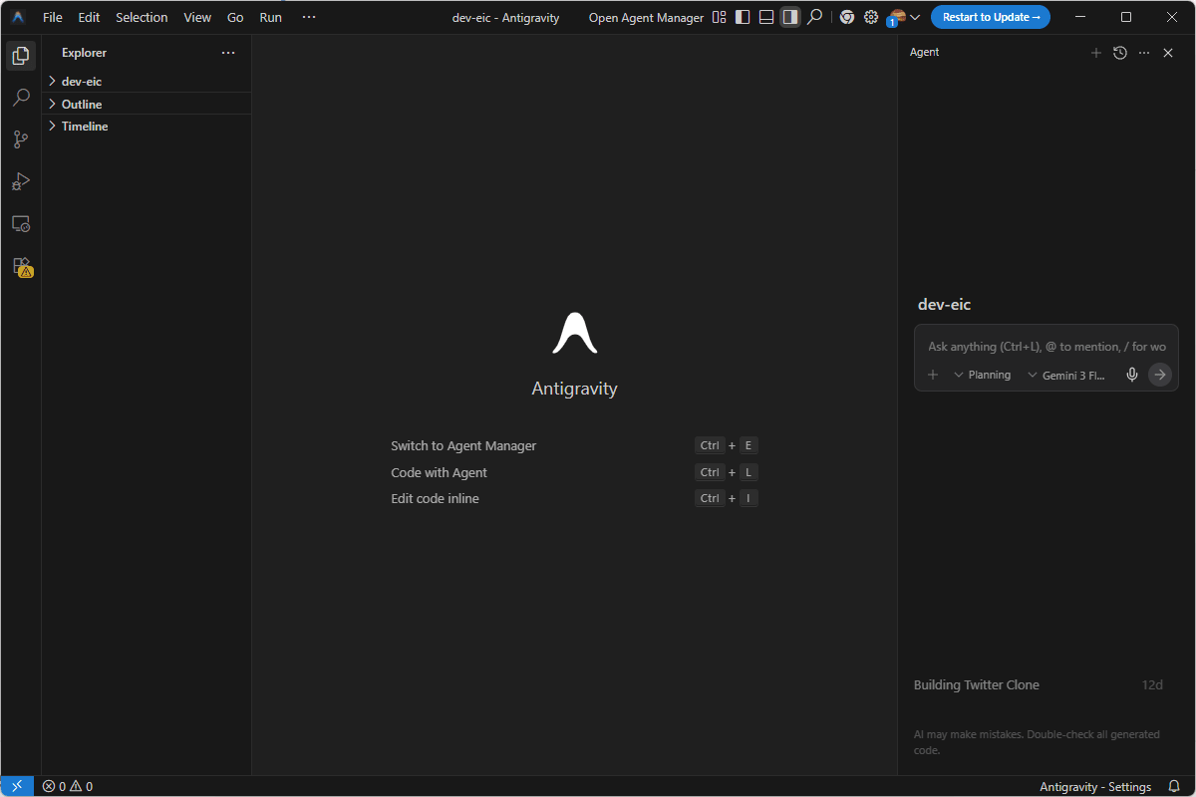Viewport: 1196px width, 797px height.
Task: Click the Restart to Update button
Action: point(990,17)
